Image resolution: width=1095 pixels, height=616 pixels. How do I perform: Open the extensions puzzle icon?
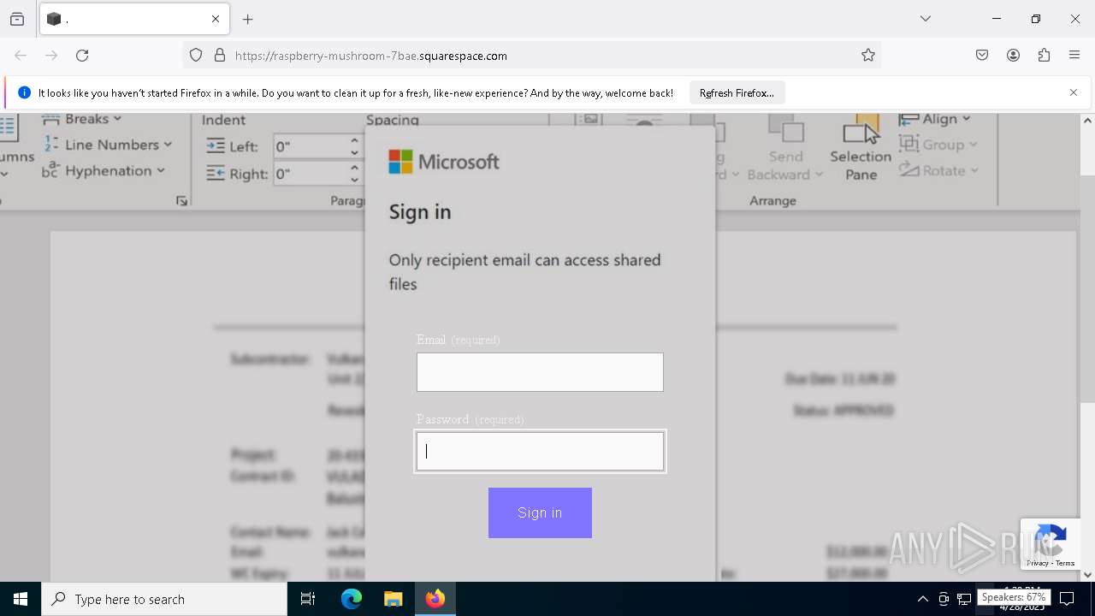(x=1044, y=56)
